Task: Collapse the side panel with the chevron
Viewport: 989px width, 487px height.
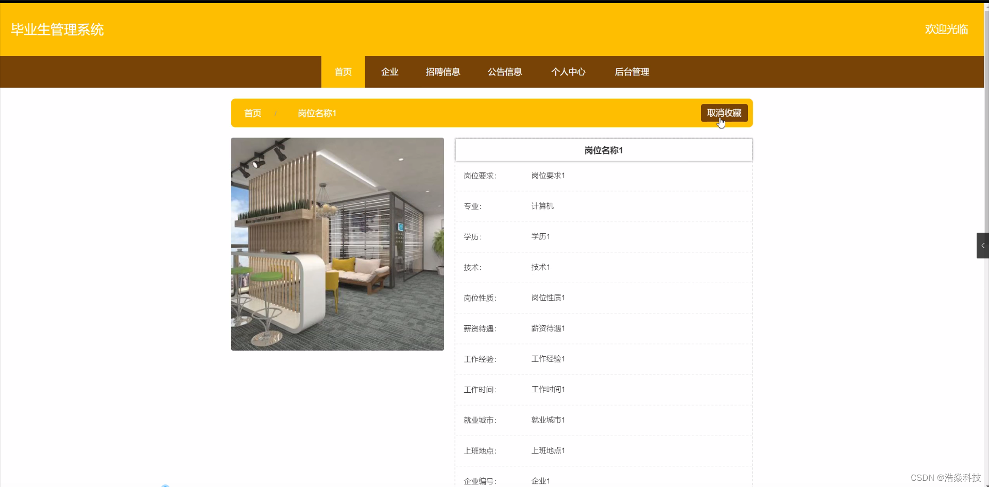Action: coord(982,246)
